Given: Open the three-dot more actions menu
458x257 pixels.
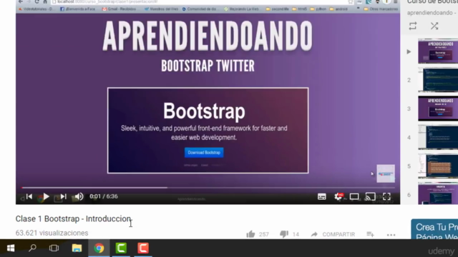Looking at the screenshot, I should click(x=391, y=235).
